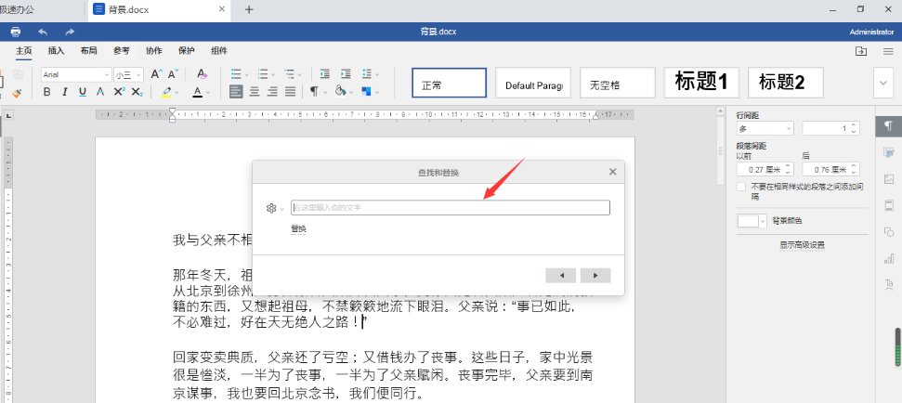The height and width of the screenshot is (403, 902).
Task: Switch to the 布局 tab
Action: coord(88,50)
